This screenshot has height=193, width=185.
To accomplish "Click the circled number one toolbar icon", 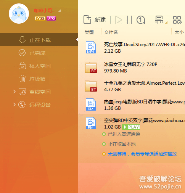I will click(x=141, y=20).
